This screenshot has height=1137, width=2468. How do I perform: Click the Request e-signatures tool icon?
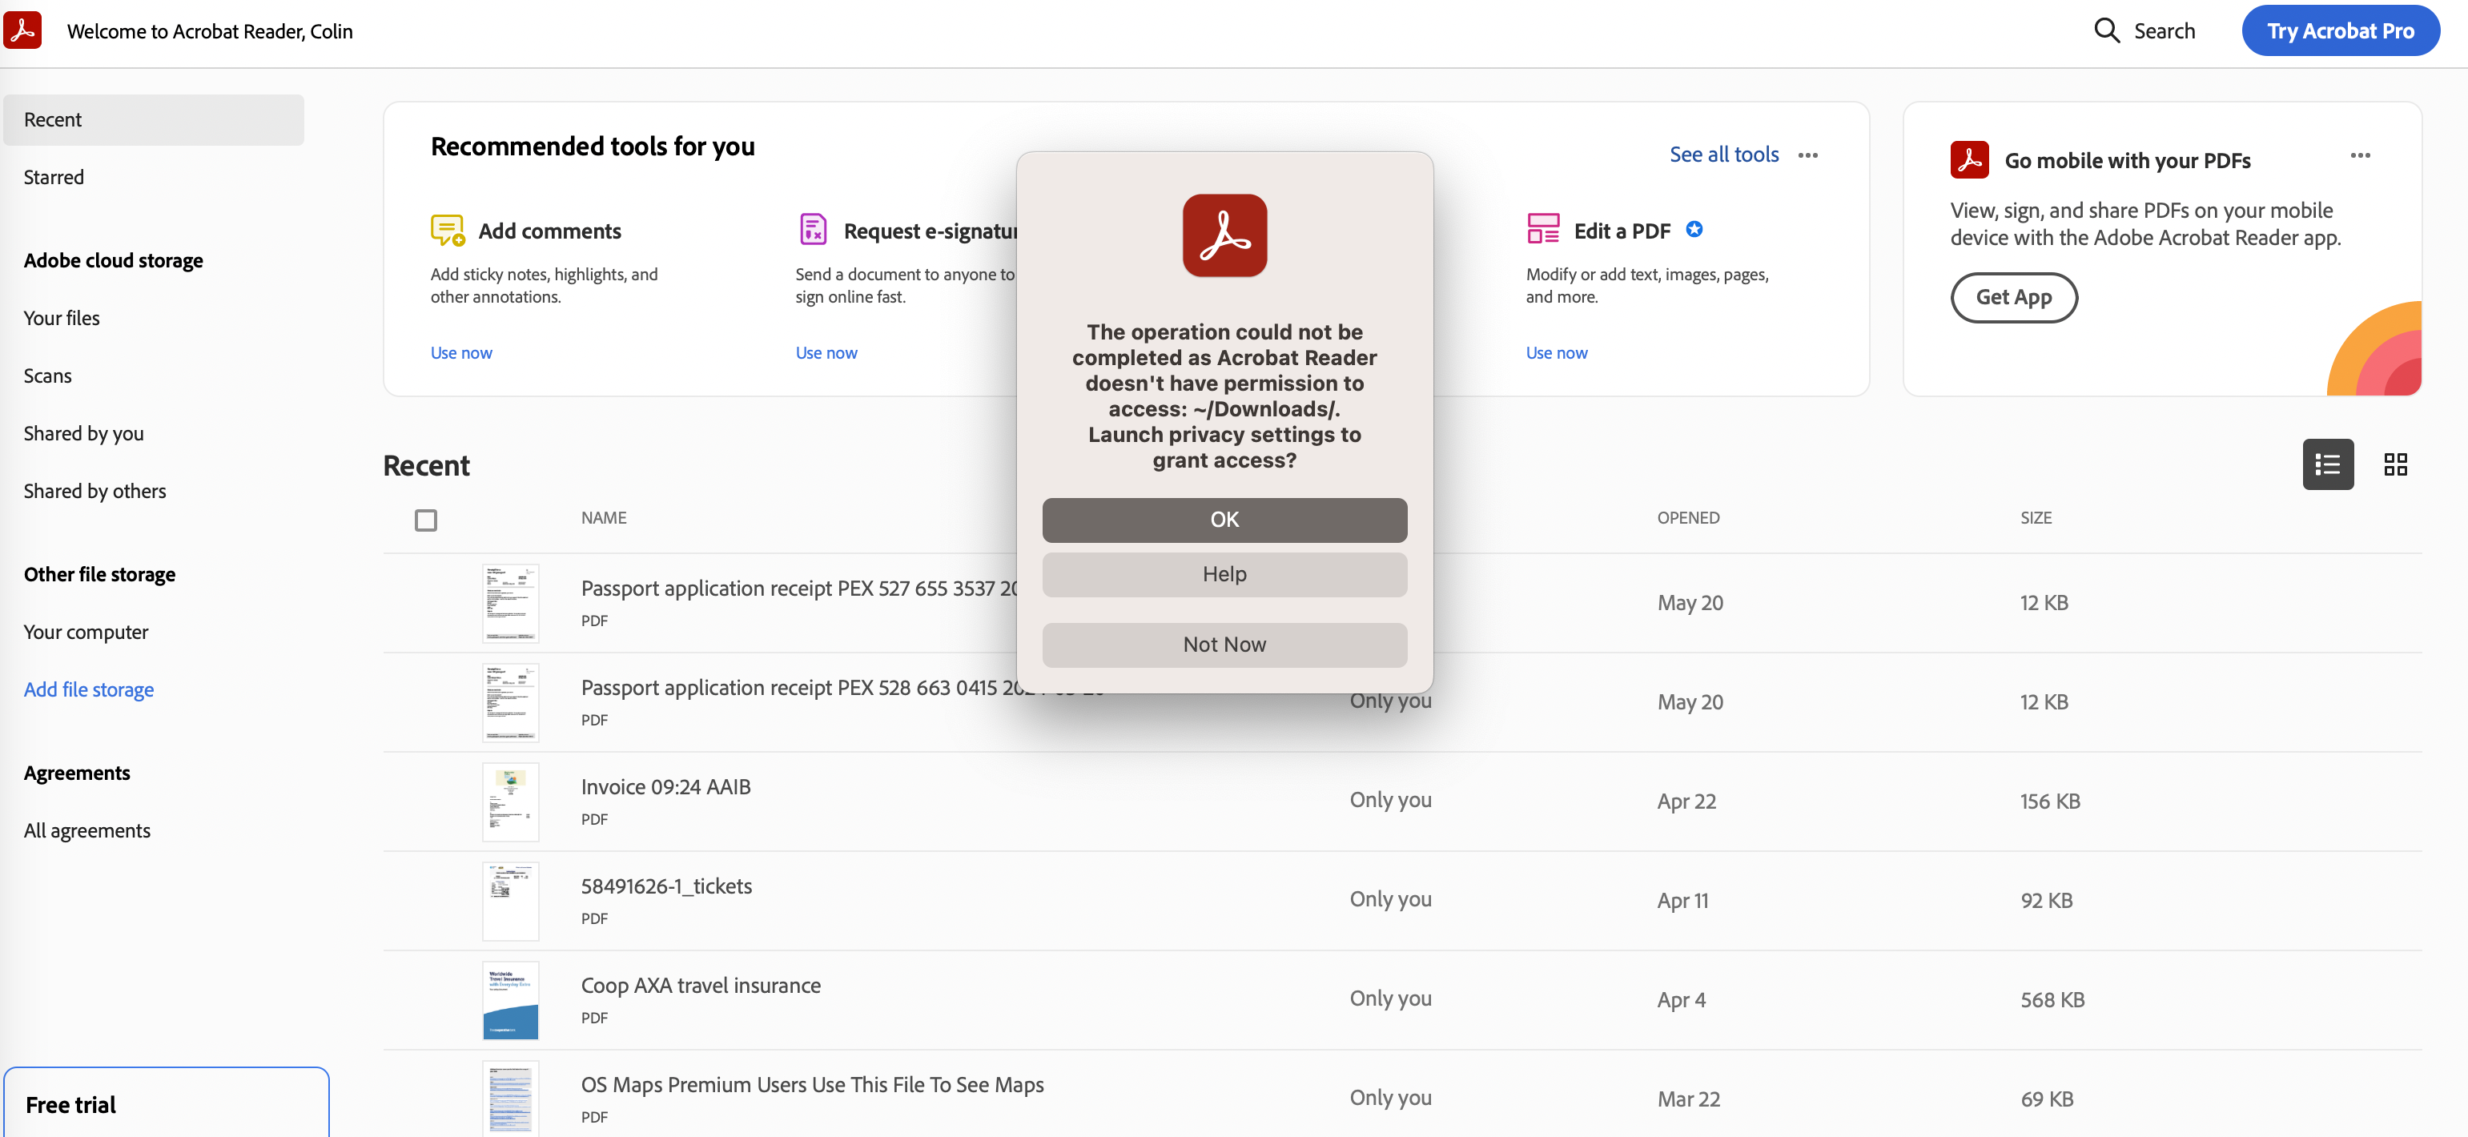coord(813,230)
